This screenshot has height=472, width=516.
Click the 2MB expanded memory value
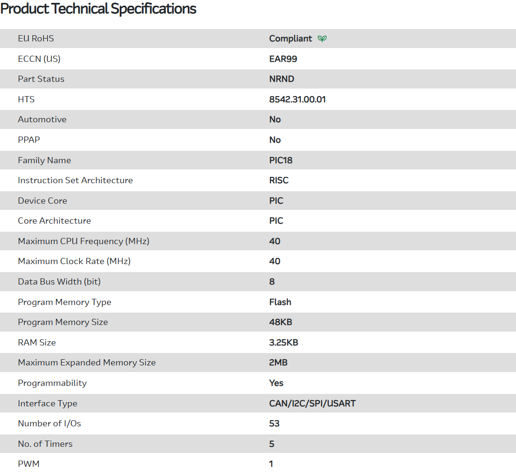pyautogui.click(x=278, y=363)
